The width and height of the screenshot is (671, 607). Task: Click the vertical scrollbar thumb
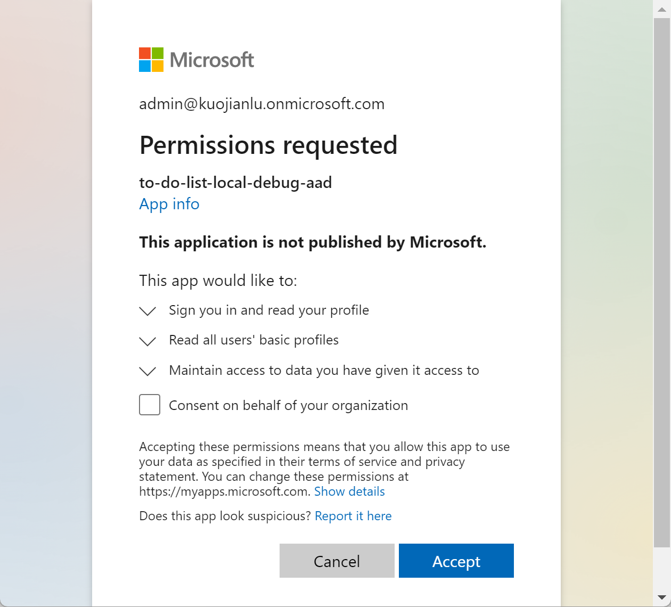pos(662,283)
